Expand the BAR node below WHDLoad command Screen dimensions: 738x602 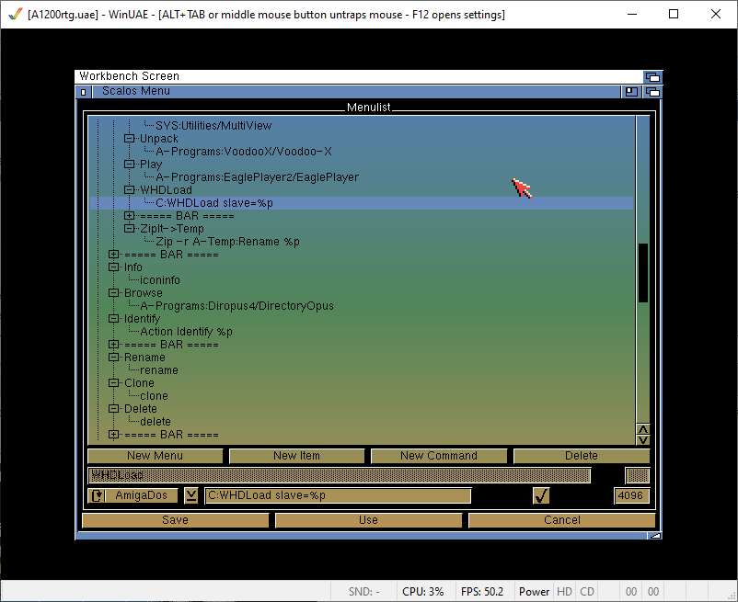[x=129, y=216]
